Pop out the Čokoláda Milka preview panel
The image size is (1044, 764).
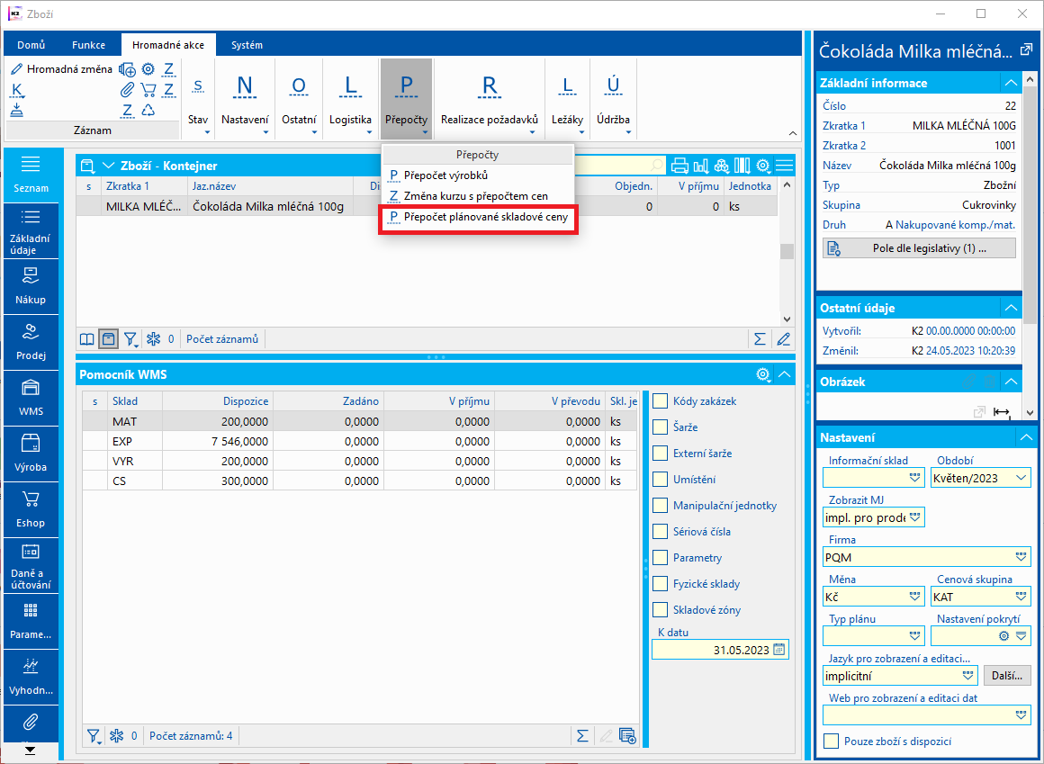pos(1026,49)
